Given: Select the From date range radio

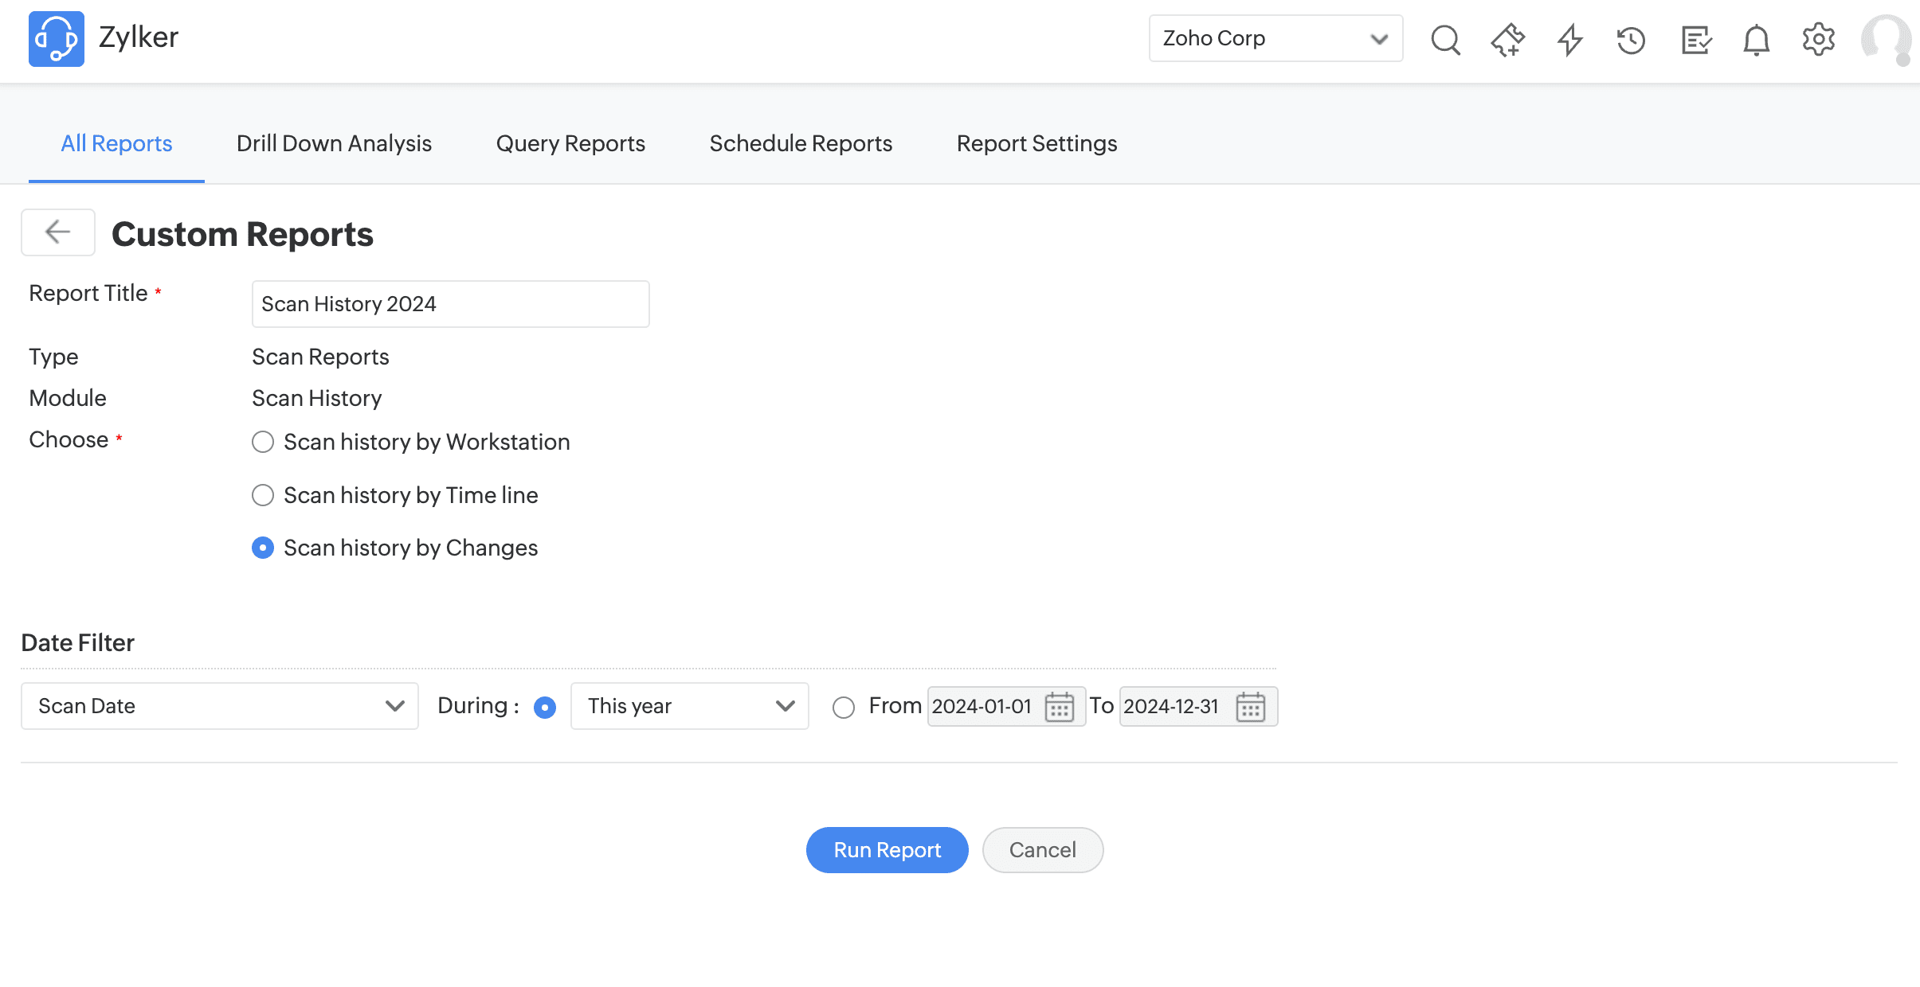Looking at the screenshot, I should coord(844,707).
